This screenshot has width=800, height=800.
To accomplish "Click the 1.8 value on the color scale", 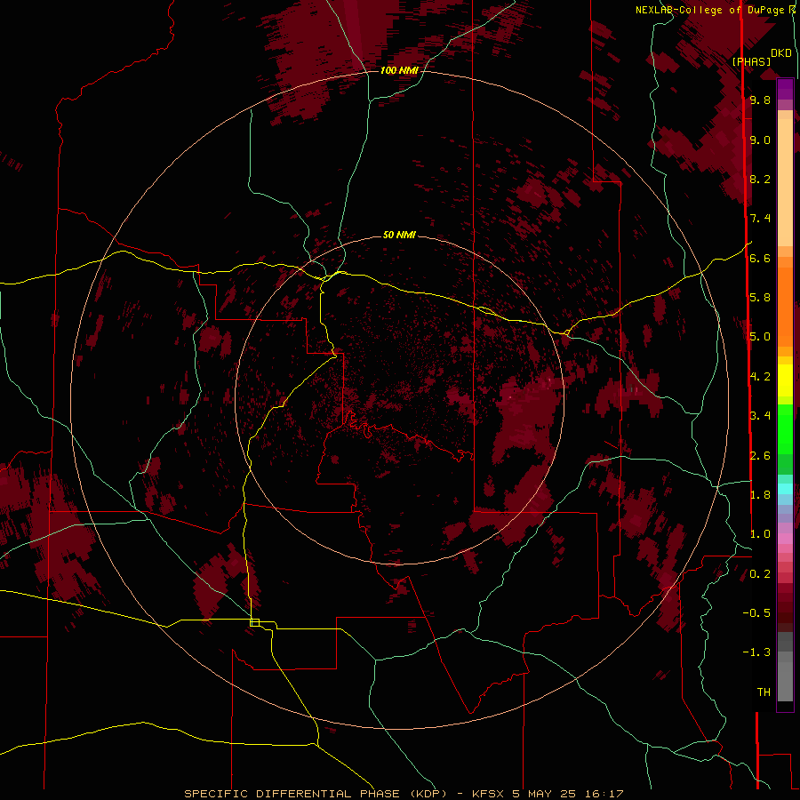I will [x=760, y=495].
